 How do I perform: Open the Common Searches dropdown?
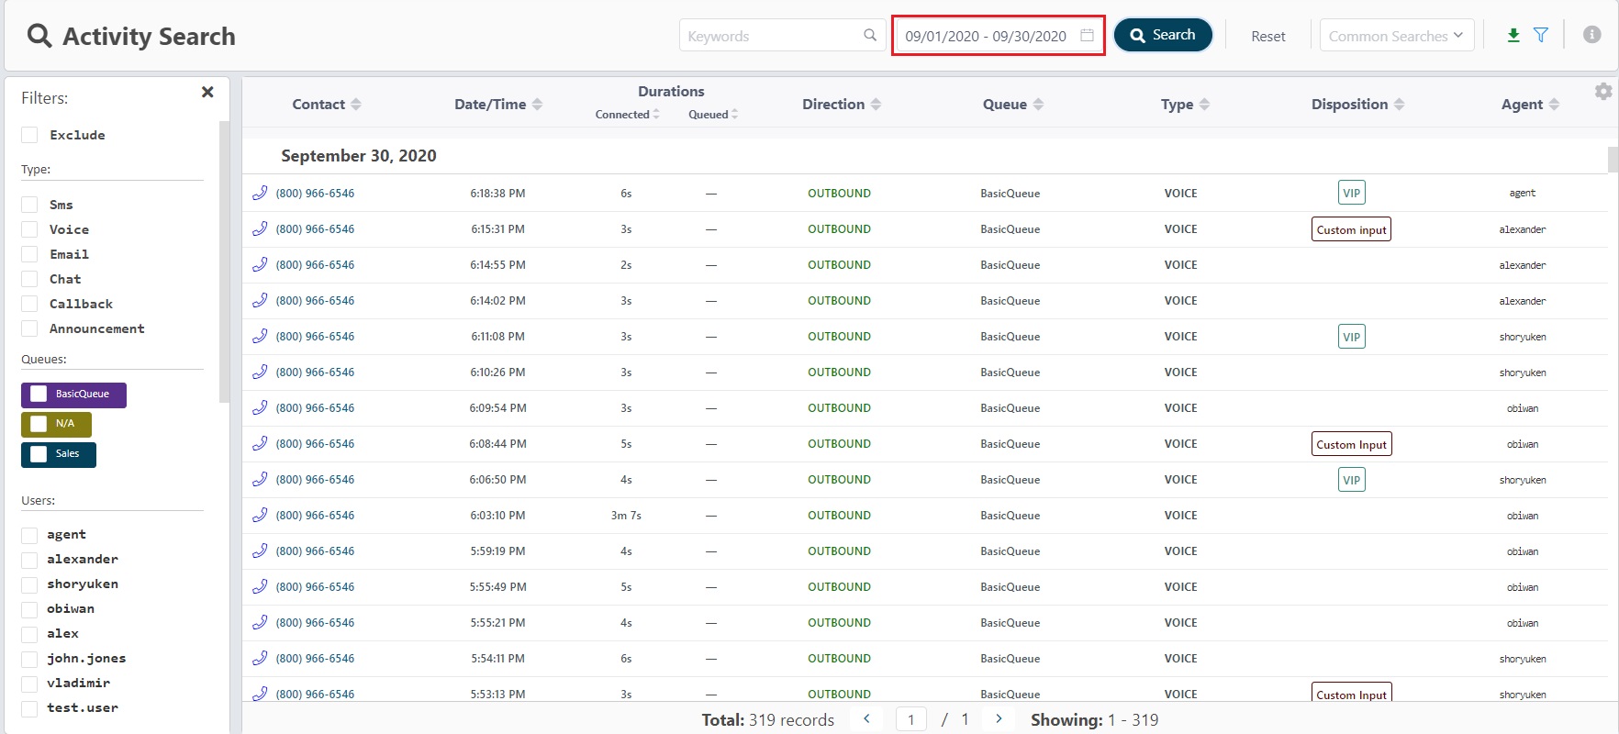click(1396, 36)
